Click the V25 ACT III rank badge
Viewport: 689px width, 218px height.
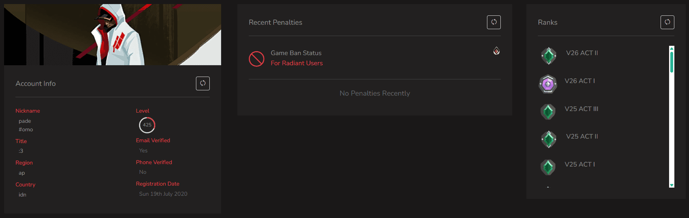click(x=548, y=112)
